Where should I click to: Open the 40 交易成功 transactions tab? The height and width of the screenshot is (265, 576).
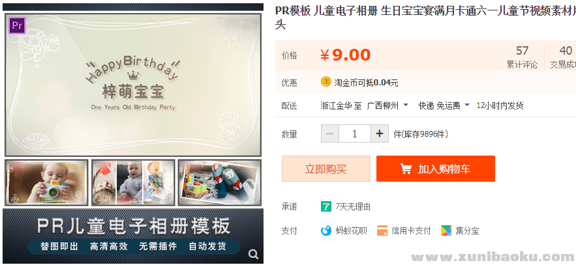[x=563, y=57]
